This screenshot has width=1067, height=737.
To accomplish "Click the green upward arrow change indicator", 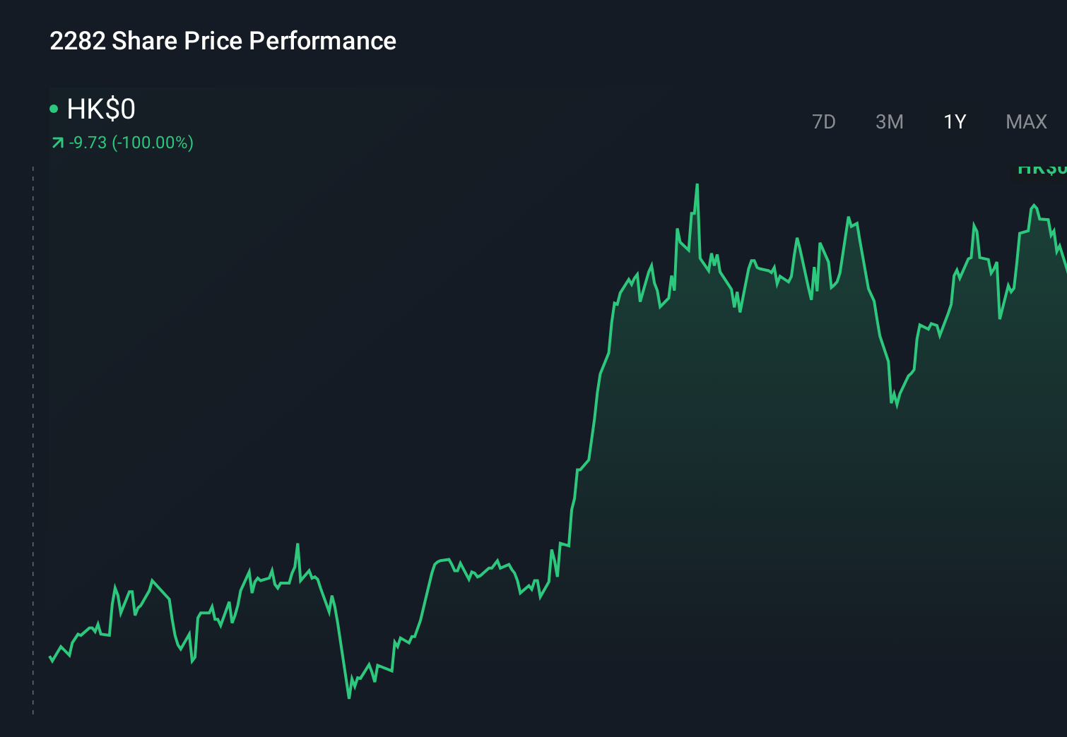I will [57, 142].
